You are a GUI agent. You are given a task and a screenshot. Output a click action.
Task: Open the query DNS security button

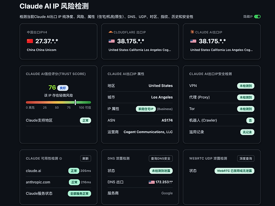(x=161, y=159)
